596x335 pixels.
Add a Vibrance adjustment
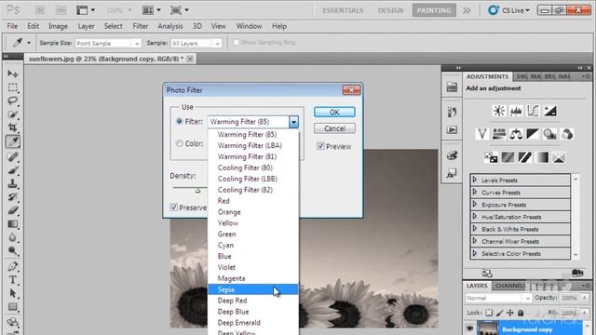click(x=482, y=134)
